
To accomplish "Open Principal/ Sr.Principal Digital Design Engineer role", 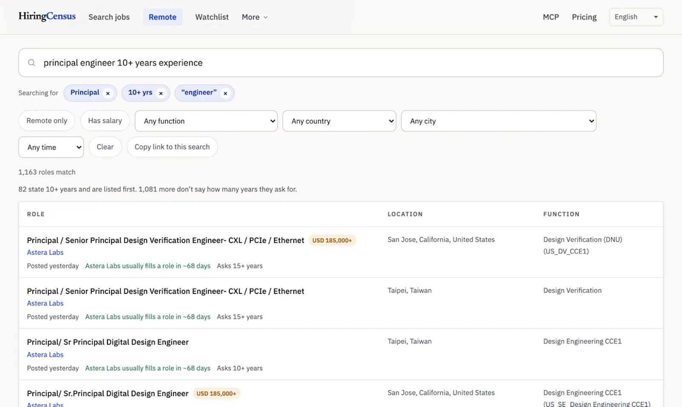I will (107, 393).
